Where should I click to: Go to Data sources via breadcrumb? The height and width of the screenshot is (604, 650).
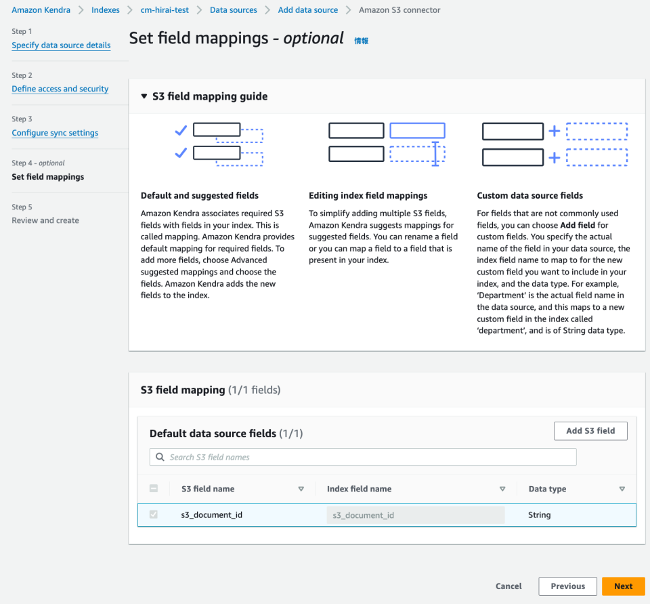click(234, 9)
